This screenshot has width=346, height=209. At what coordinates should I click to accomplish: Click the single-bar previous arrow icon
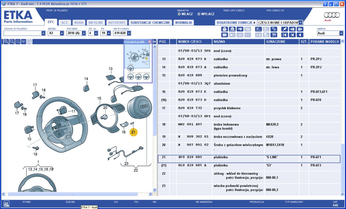tap(292, 35)
